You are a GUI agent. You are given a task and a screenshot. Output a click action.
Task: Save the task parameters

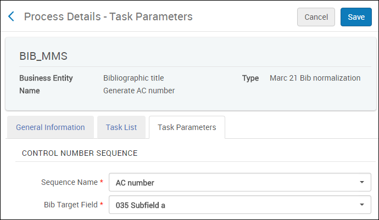point(356,17)
